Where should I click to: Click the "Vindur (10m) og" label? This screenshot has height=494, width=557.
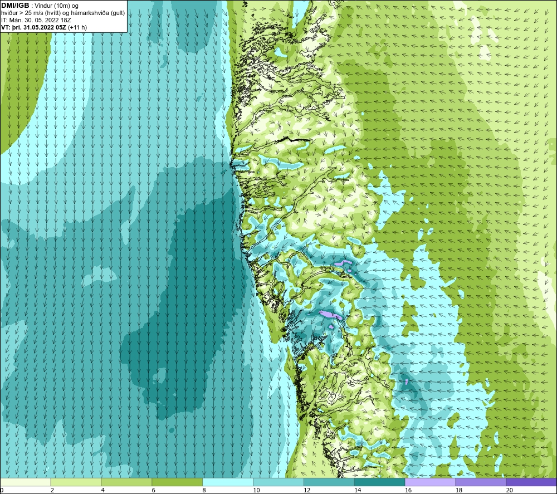point(56,6)
